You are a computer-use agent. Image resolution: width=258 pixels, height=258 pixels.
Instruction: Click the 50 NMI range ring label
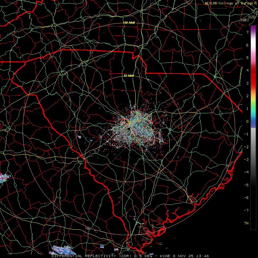coord(129,76)
